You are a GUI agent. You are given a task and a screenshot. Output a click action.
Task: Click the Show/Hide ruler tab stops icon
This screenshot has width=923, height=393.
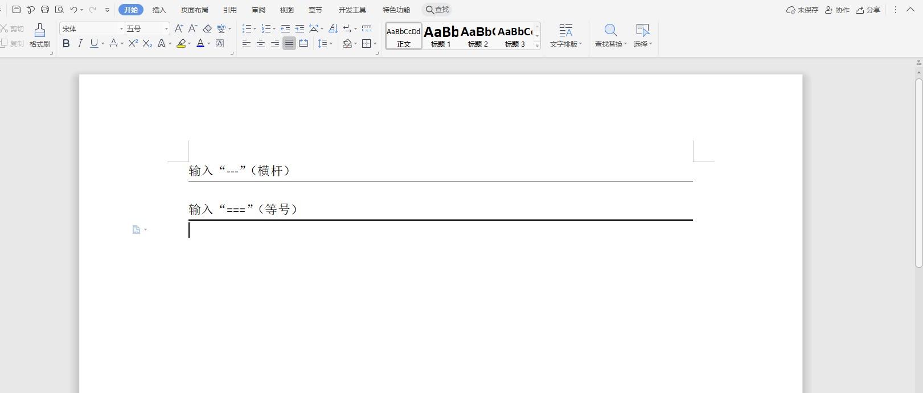click(367, 28)
